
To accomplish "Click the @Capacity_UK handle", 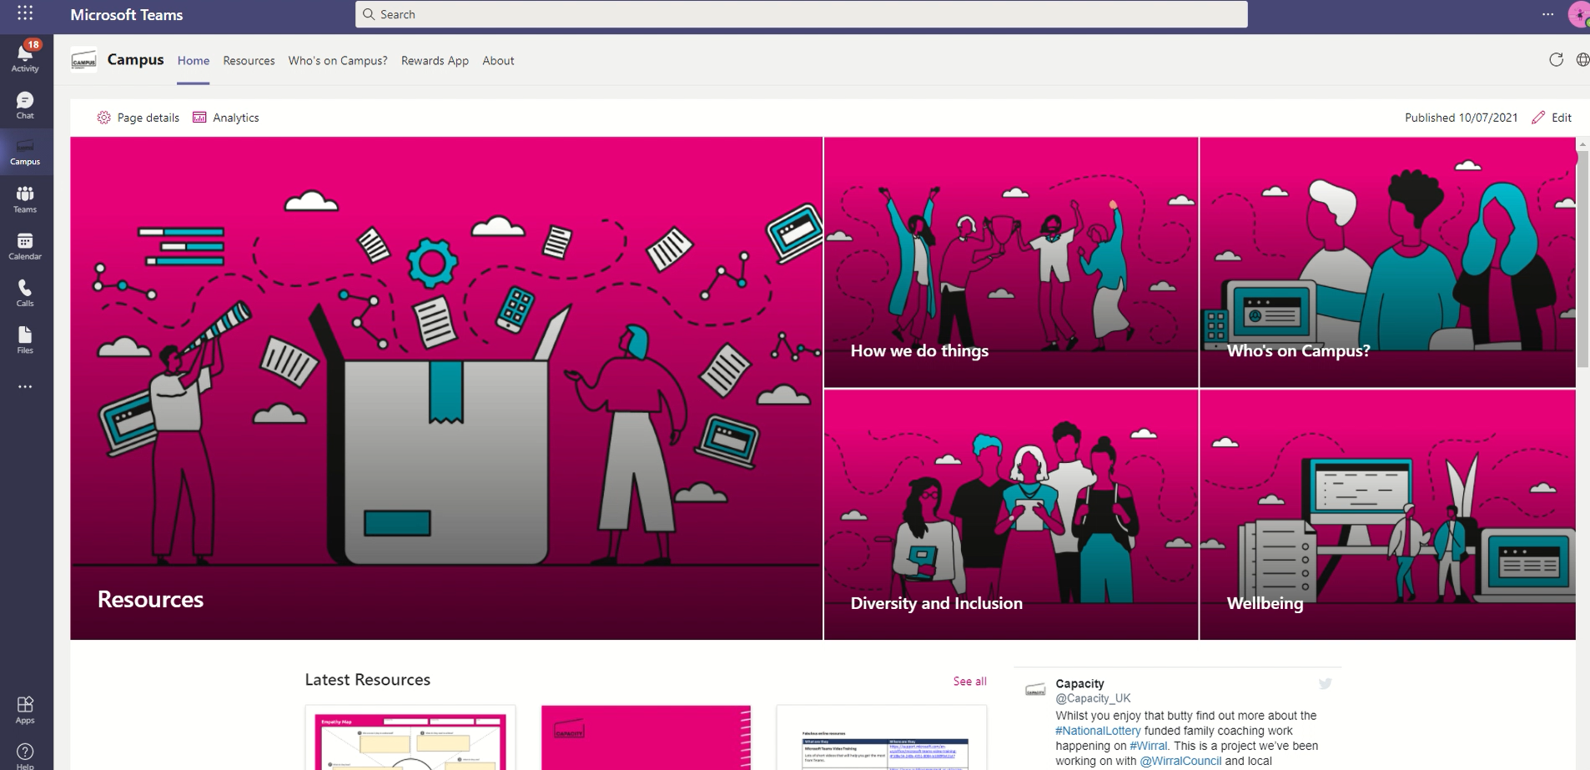I will [x=1093, y=698].
